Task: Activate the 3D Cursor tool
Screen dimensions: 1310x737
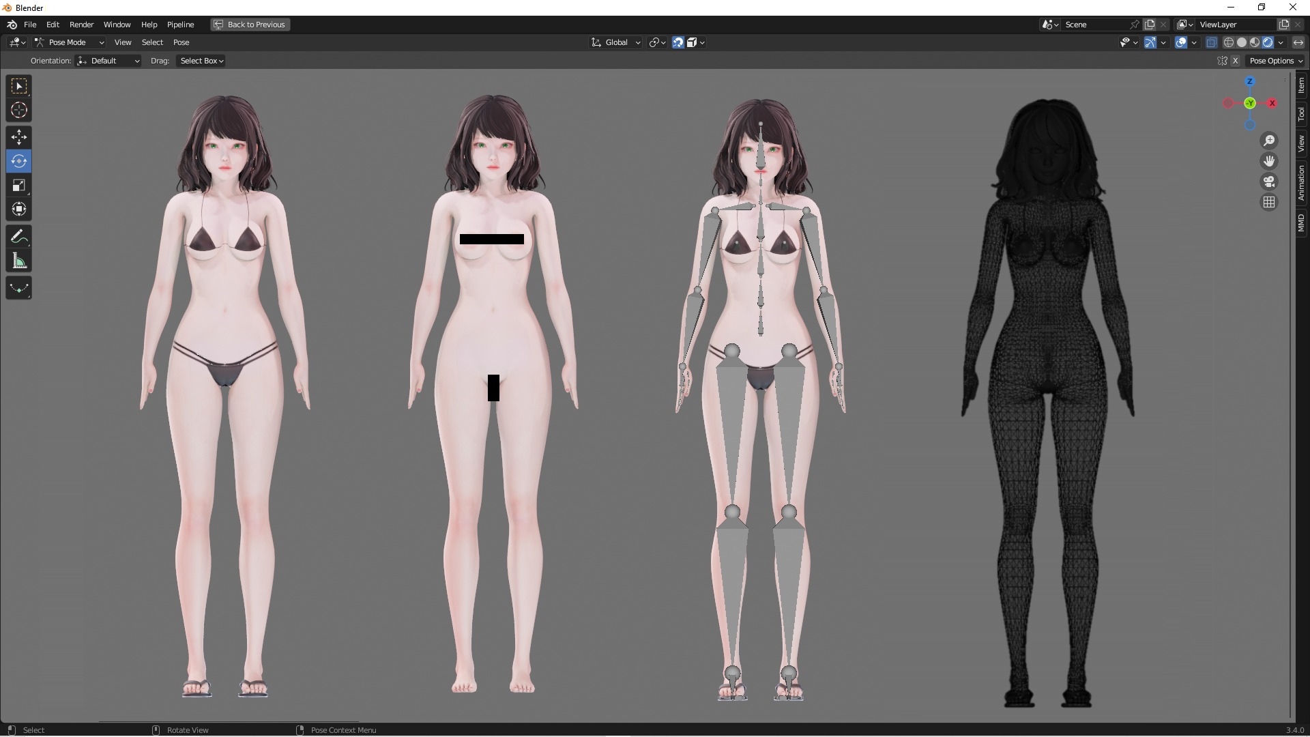Action: 19,110
